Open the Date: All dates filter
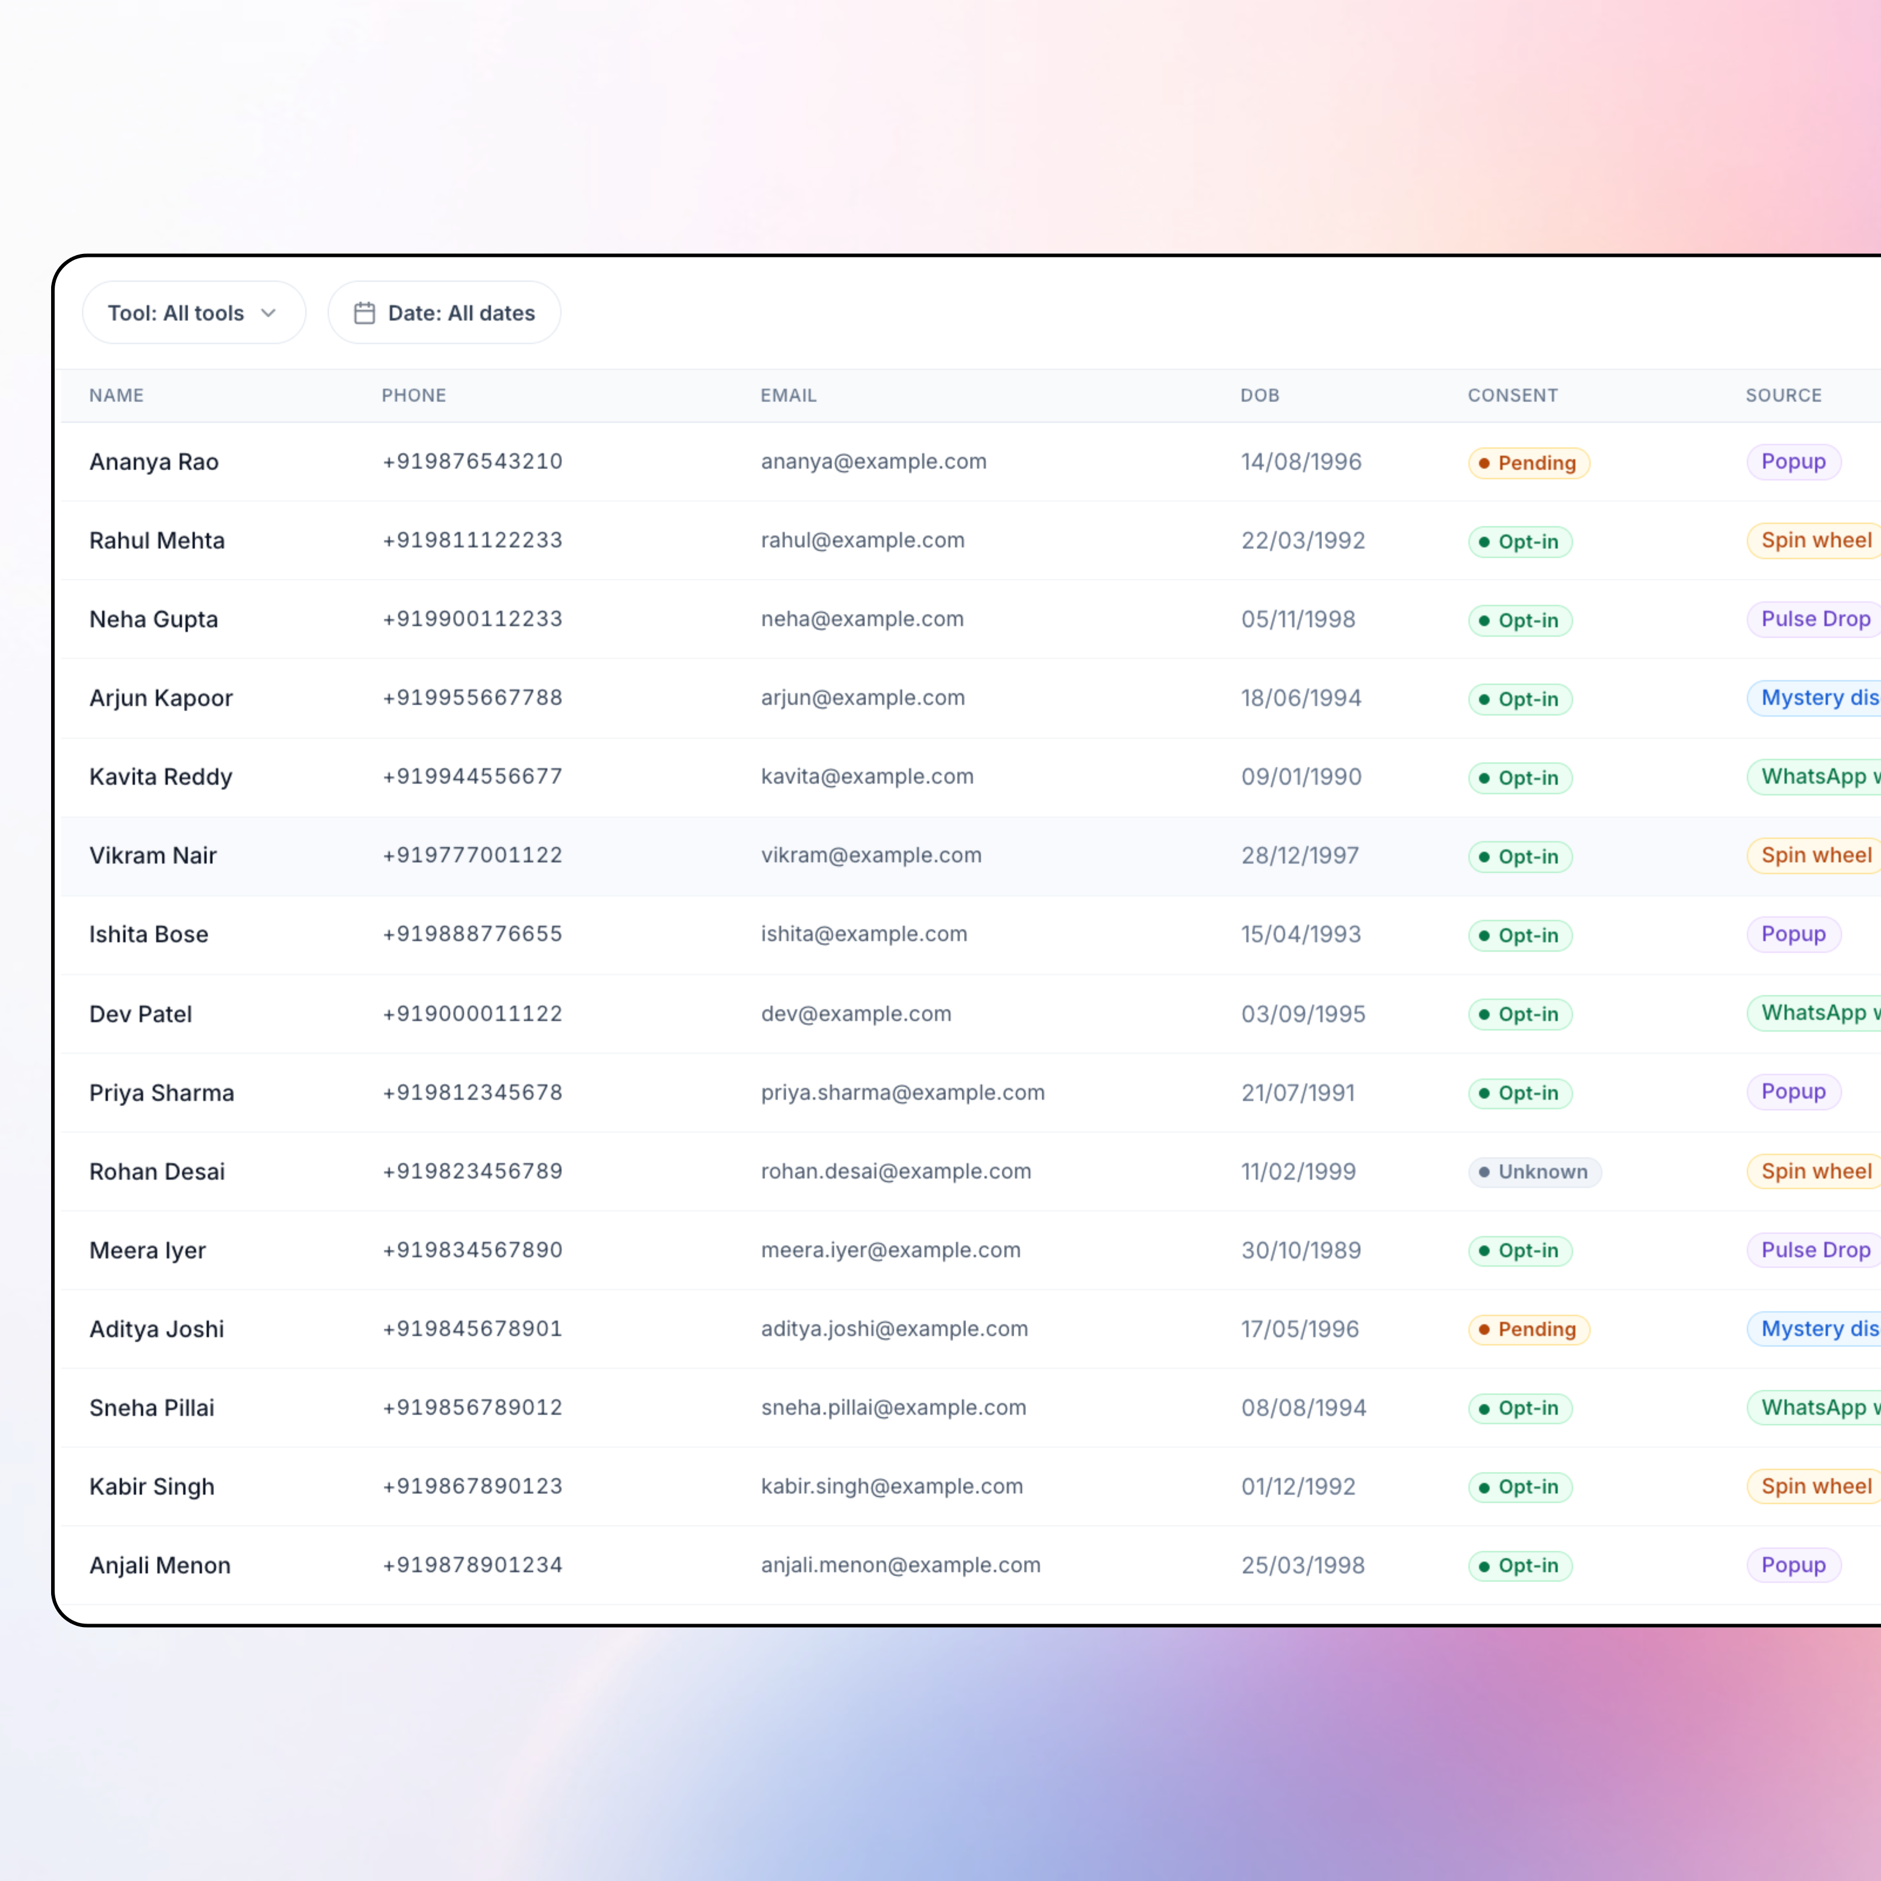This screenshot has width=1881, height=1881. pos(444,313)
